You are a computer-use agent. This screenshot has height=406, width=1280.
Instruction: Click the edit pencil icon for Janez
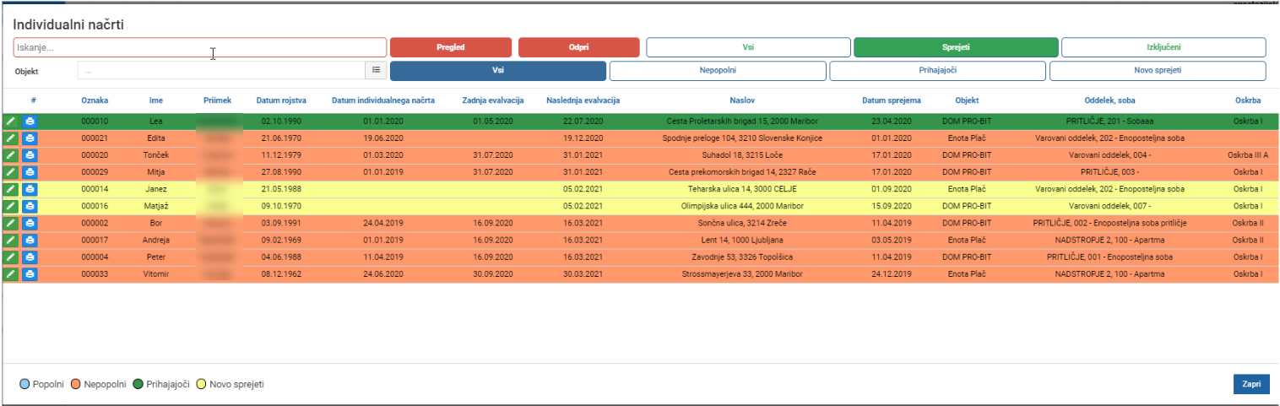11,189
